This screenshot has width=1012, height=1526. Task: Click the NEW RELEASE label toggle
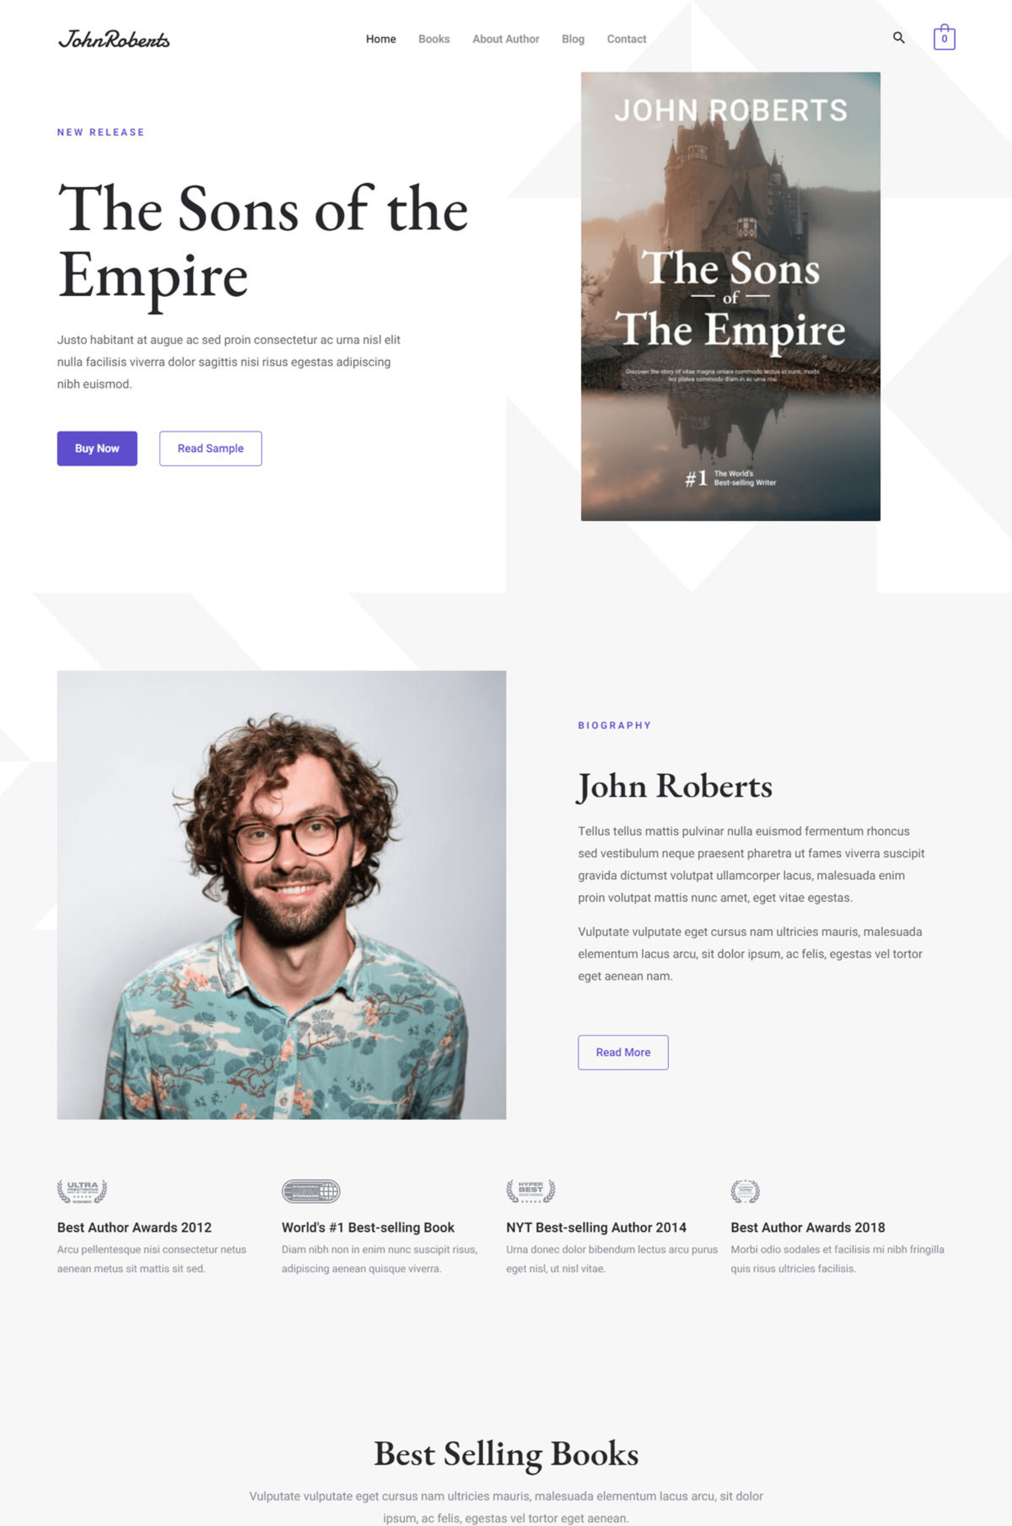(x=101, y=132)
